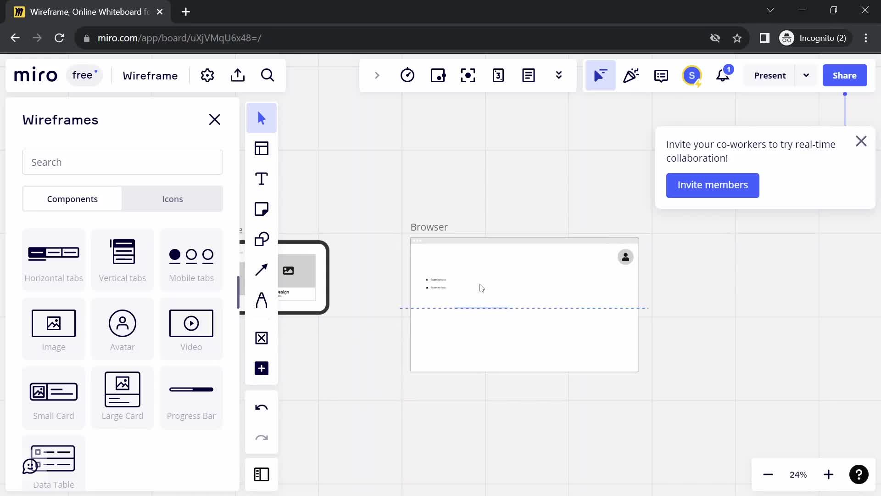Viewport: 881px width, 496px height.
Task: Switch to Components tab
Action: click(x=72, y=199)
